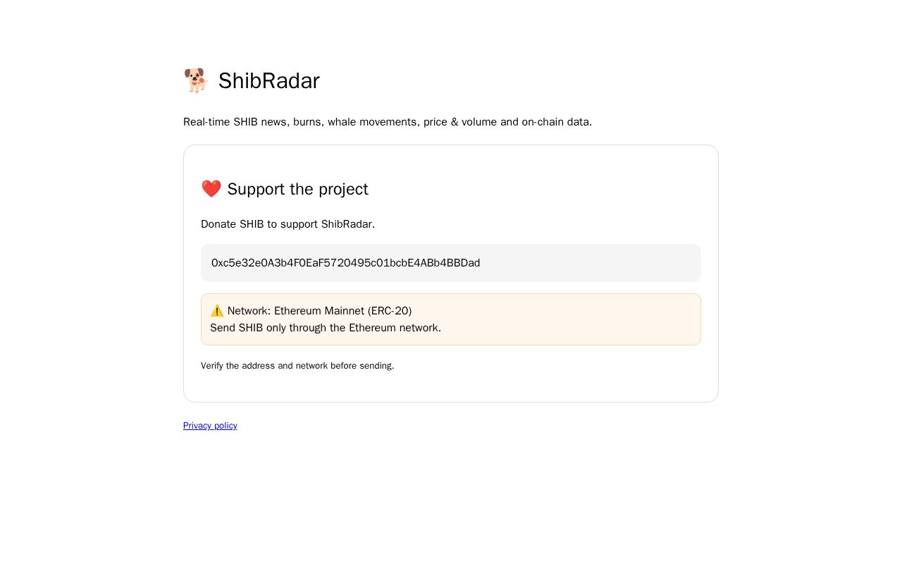902x564 pixels.
Task: Open the Privacy policy link
Action: (210, 426)
